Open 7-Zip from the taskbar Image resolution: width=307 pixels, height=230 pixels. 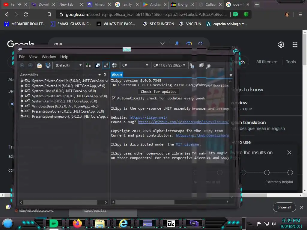point(171,223)
